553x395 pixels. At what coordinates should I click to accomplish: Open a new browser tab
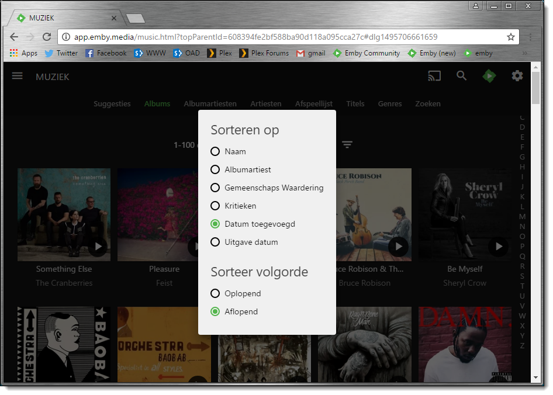coord(136,18)
